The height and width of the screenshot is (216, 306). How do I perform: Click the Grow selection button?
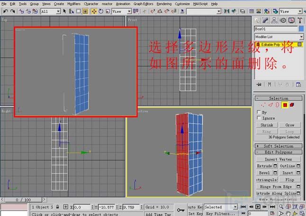point(290,125)
